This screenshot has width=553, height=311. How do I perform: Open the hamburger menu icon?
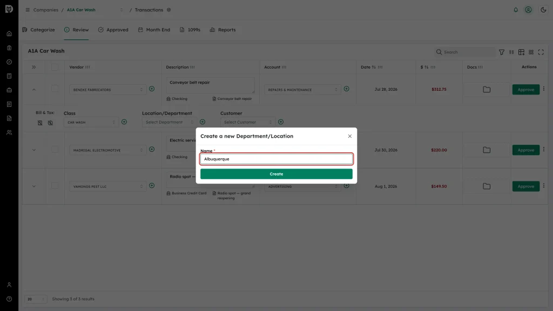(x=28, y=10)
